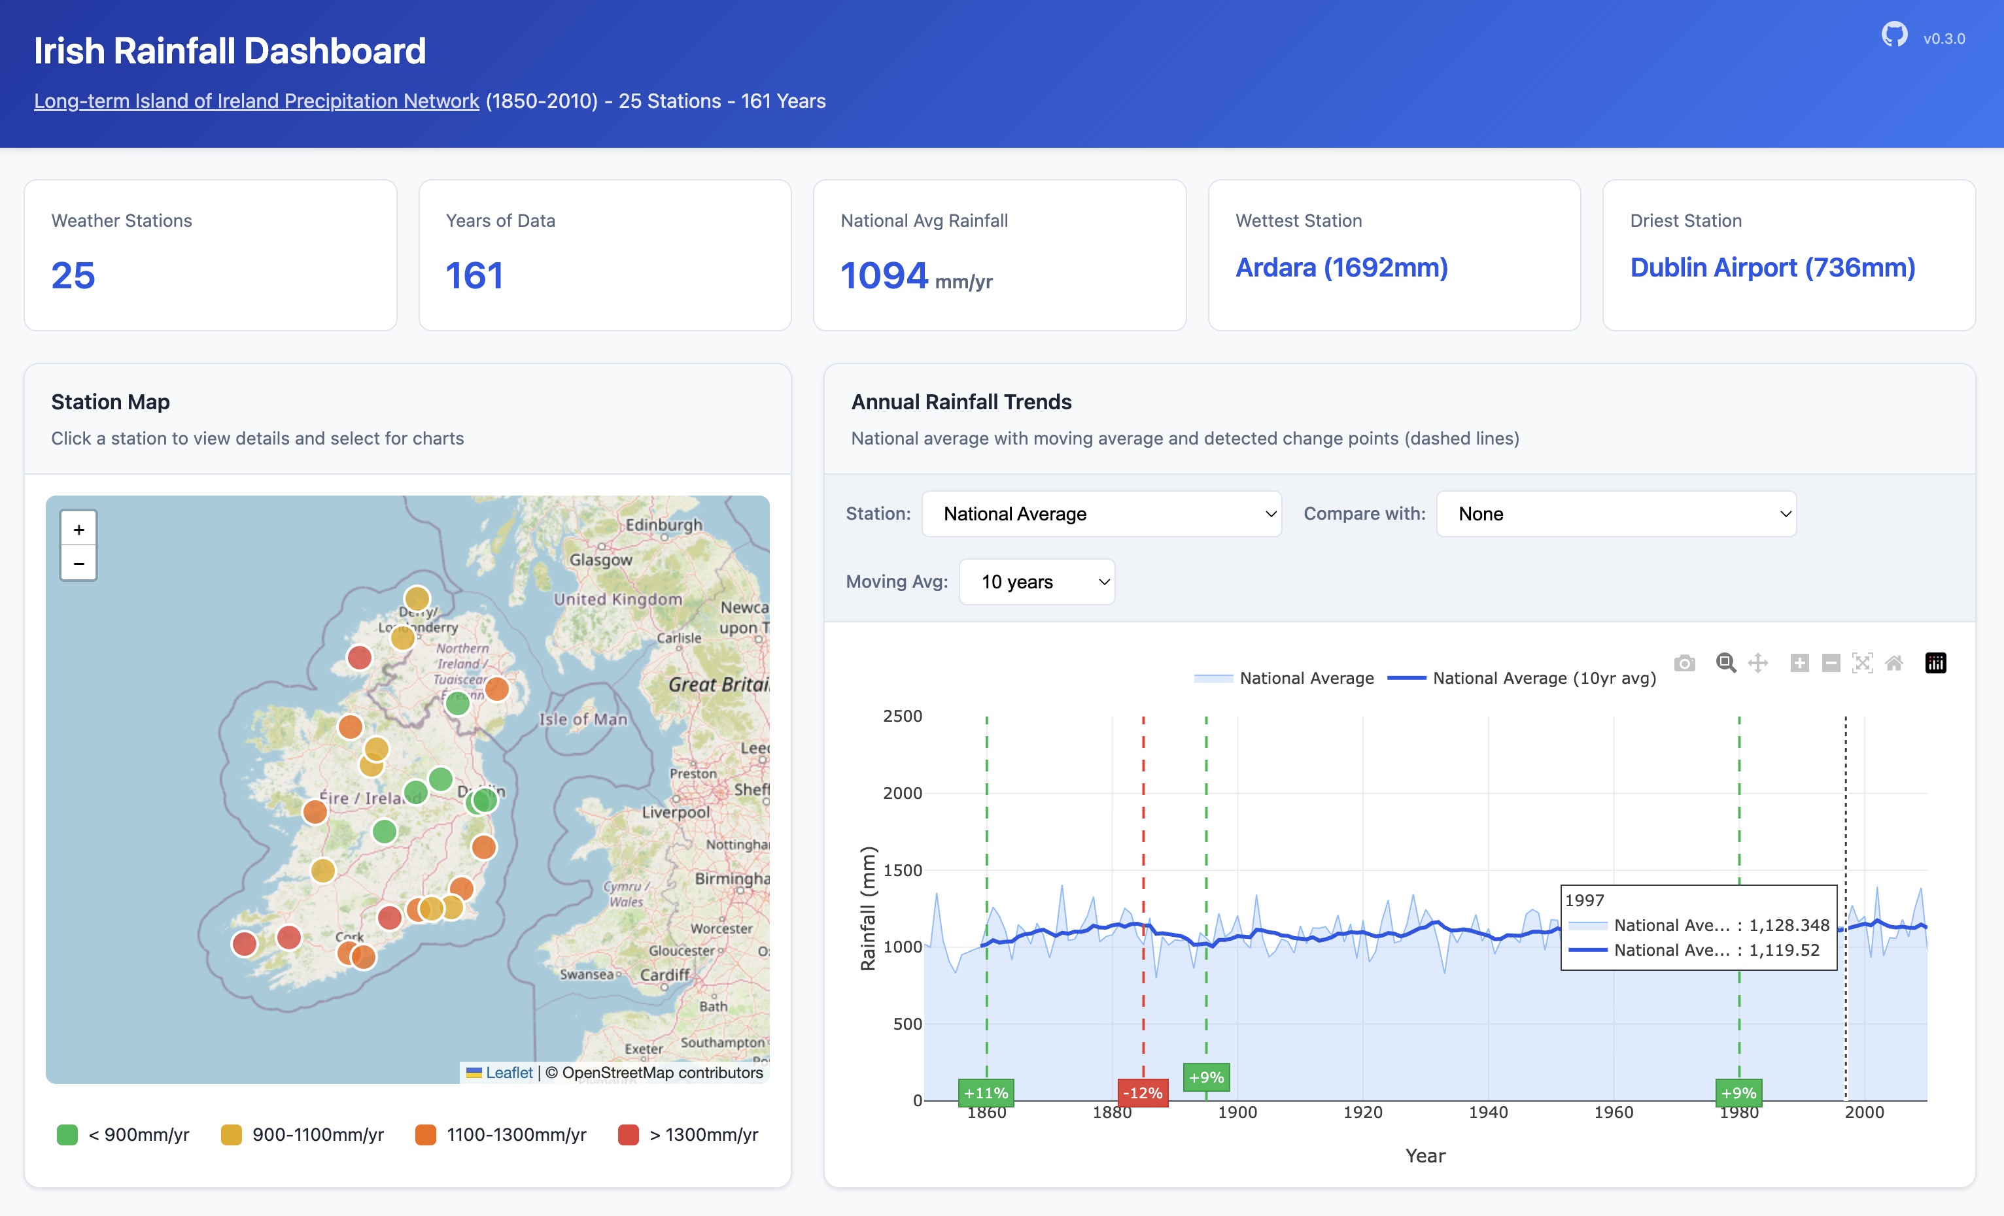2004x1216 pixels.
Task: Click the Dublin Airport (736mm) driest value
Action: click(1773, 267)
